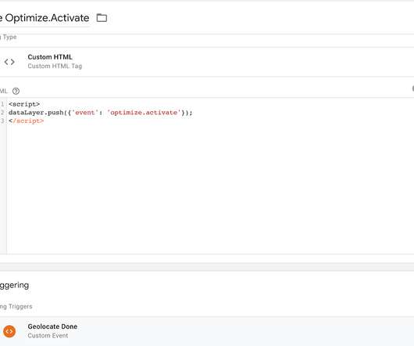
Task: Click the orange Geolocate Done trigger icon
Action: [x=9, y=331]
